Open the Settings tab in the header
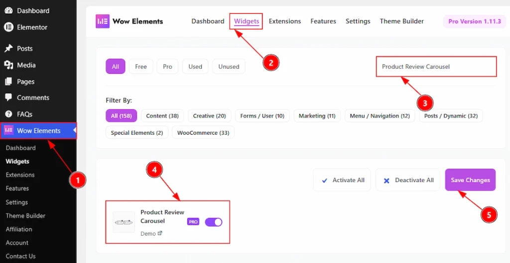This screenshot has height=263, width=510. [x=358, y=21]
